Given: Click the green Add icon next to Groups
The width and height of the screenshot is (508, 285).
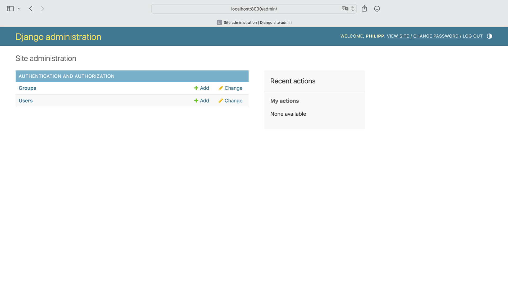Looking at the screenshot, I should click(x=196, y=88).
